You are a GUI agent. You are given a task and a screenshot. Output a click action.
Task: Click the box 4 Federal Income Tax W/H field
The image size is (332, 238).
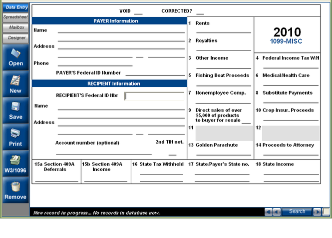tap(291, 65)
